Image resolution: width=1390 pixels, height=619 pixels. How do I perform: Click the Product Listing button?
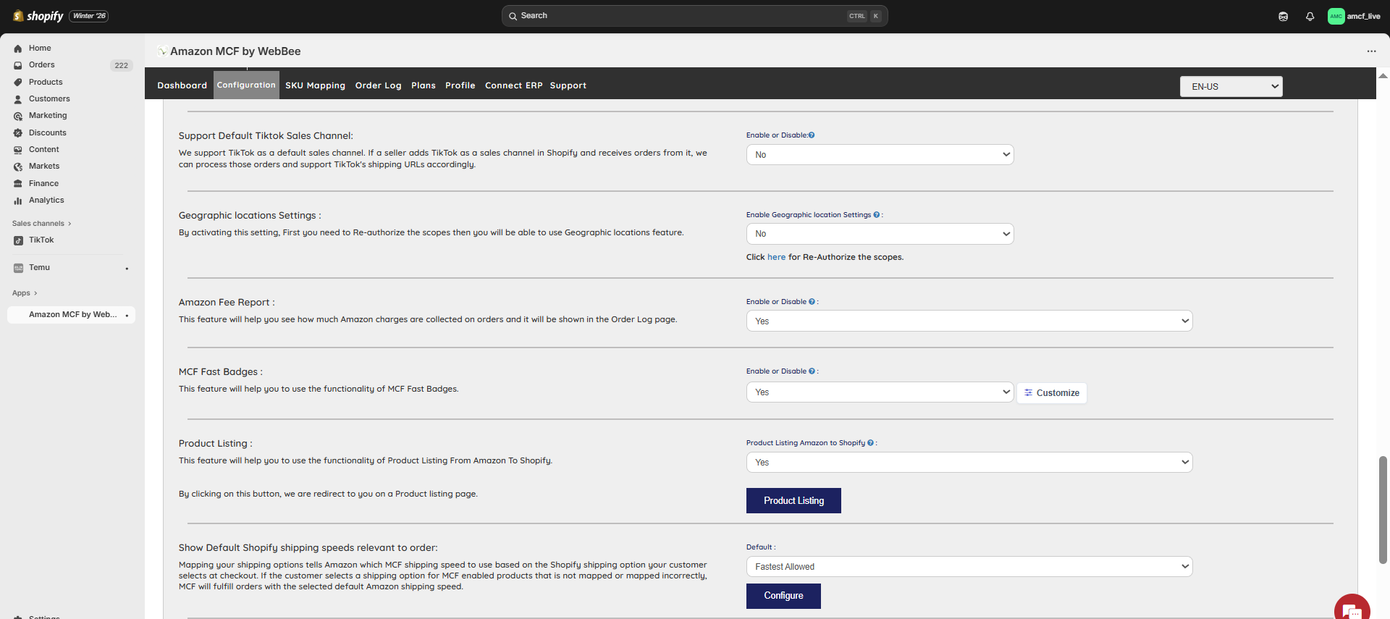click(x=793, y=501)
